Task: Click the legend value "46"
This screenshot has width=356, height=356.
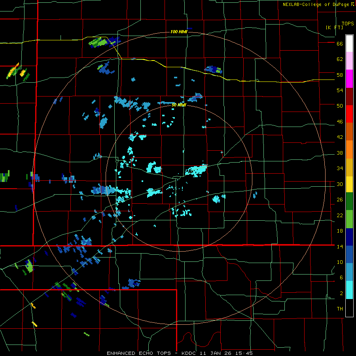Action: pyautogui.click(x=340, y=122)
